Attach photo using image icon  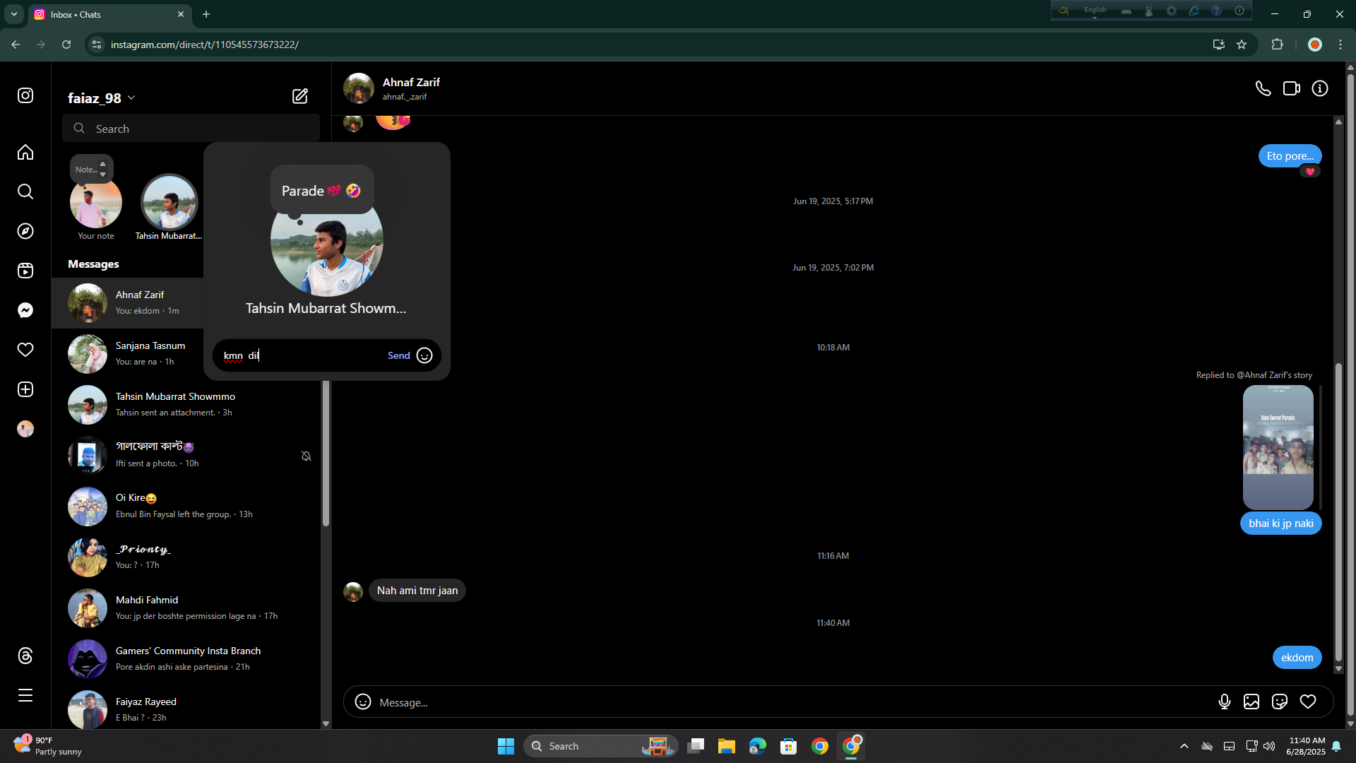(1251, 702)
